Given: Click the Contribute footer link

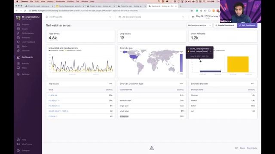Looking at the screenshot, I should click(252, 148).
